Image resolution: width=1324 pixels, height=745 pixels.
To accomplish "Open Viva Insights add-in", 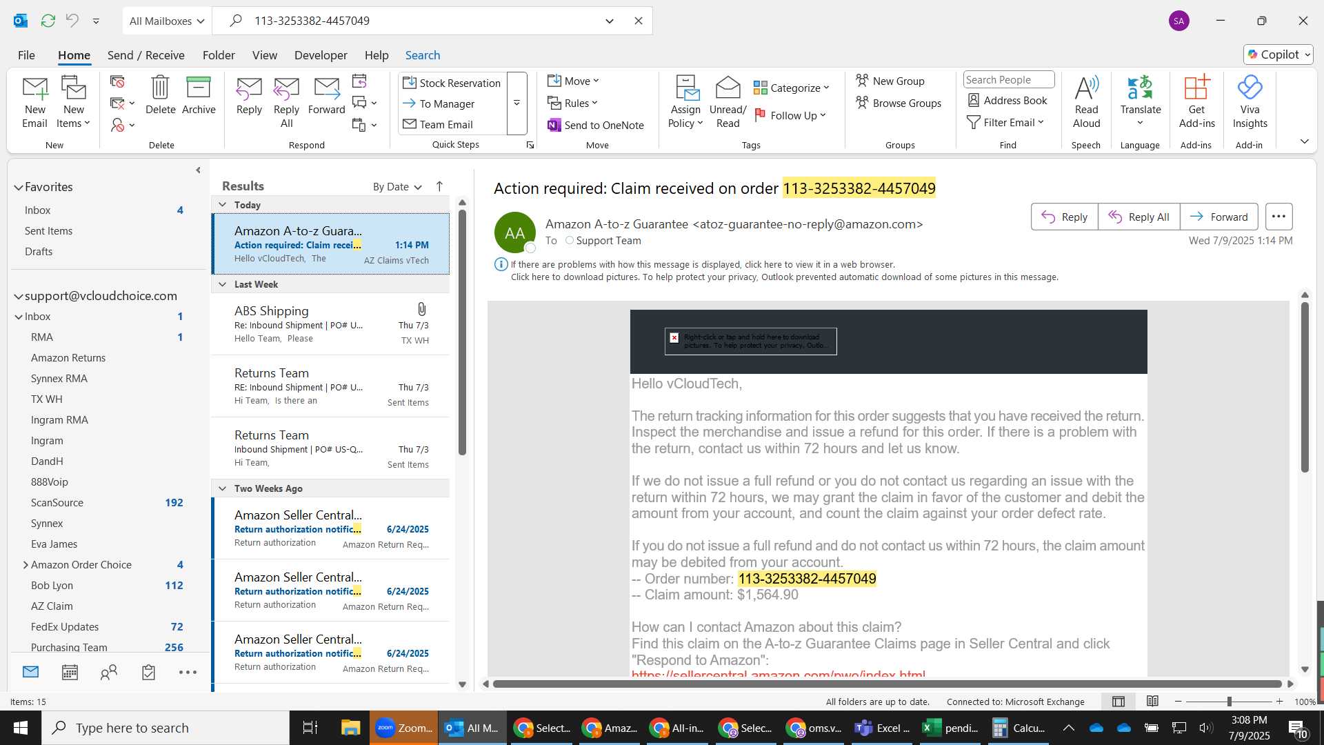I will (x=1250, y=102).
